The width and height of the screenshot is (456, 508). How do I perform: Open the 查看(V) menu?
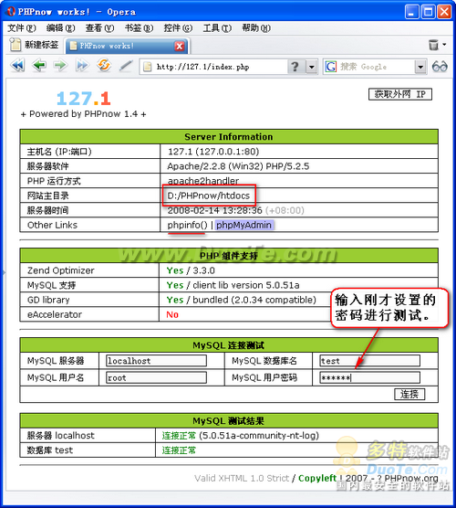[x=99, y=28]
